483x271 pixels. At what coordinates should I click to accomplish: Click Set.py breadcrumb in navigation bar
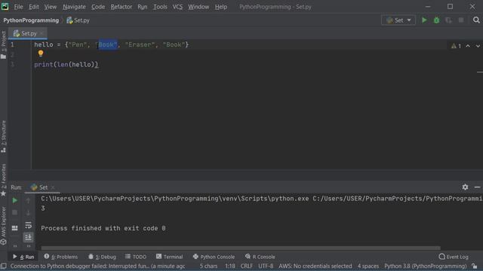point(78,20)
